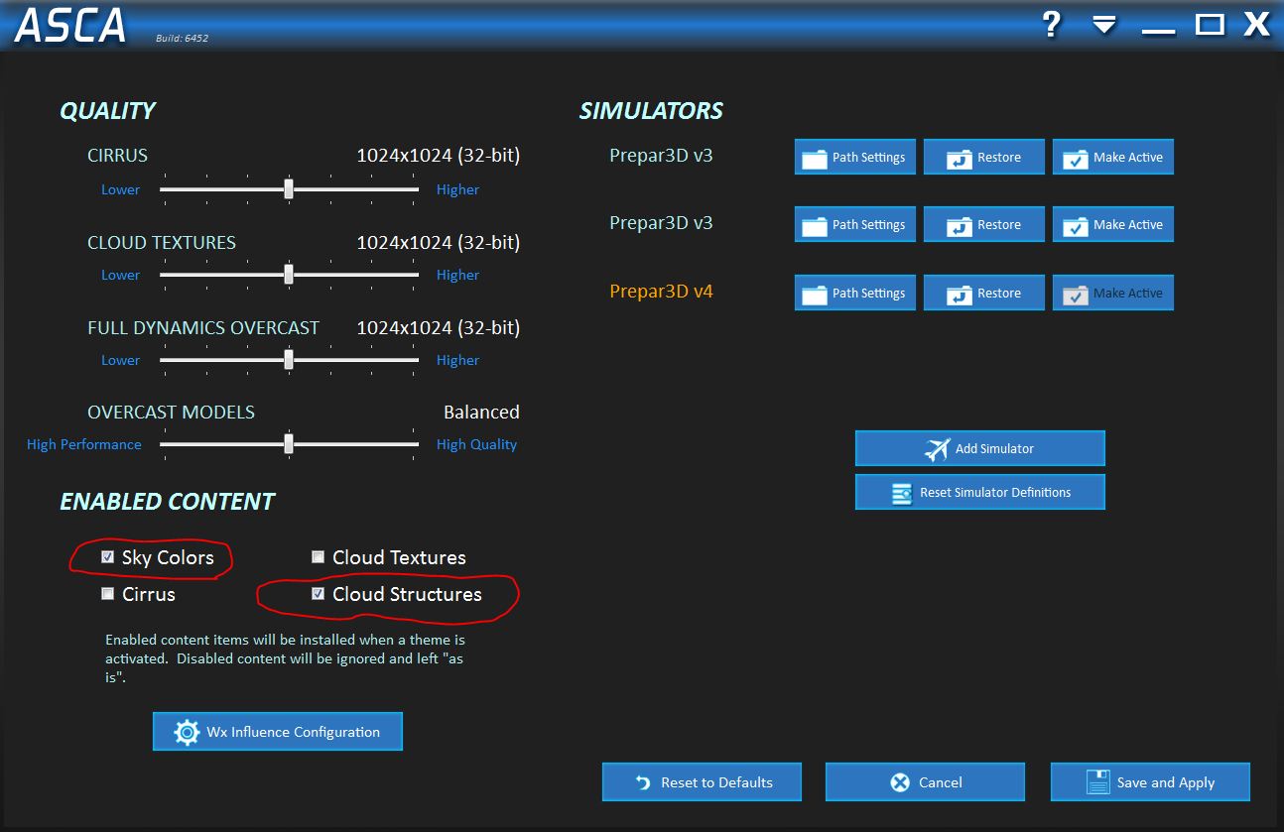Maximize the ASCA window
Screen dimensions: 1284x832
click(x=1210, y=25)
